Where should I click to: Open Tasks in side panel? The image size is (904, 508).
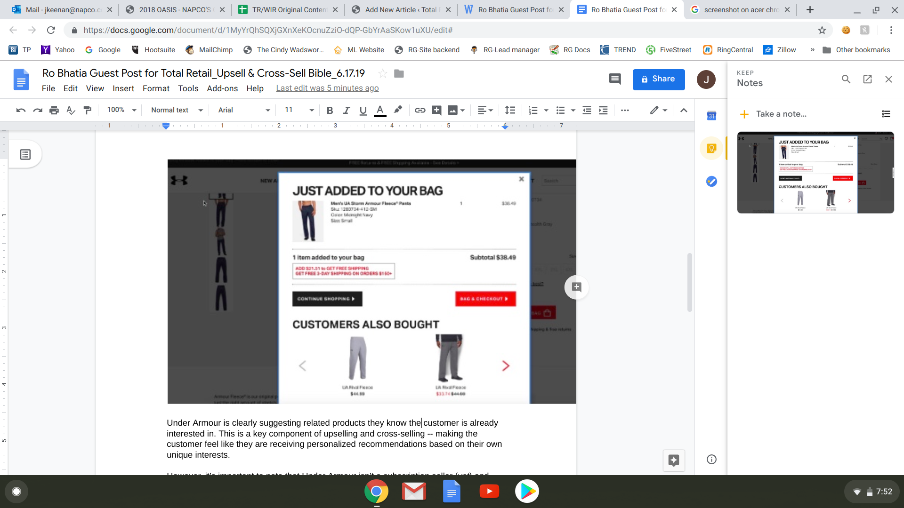[x=711, y=181]
